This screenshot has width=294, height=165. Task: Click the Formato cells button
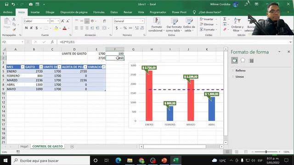(x=209, y=29)
